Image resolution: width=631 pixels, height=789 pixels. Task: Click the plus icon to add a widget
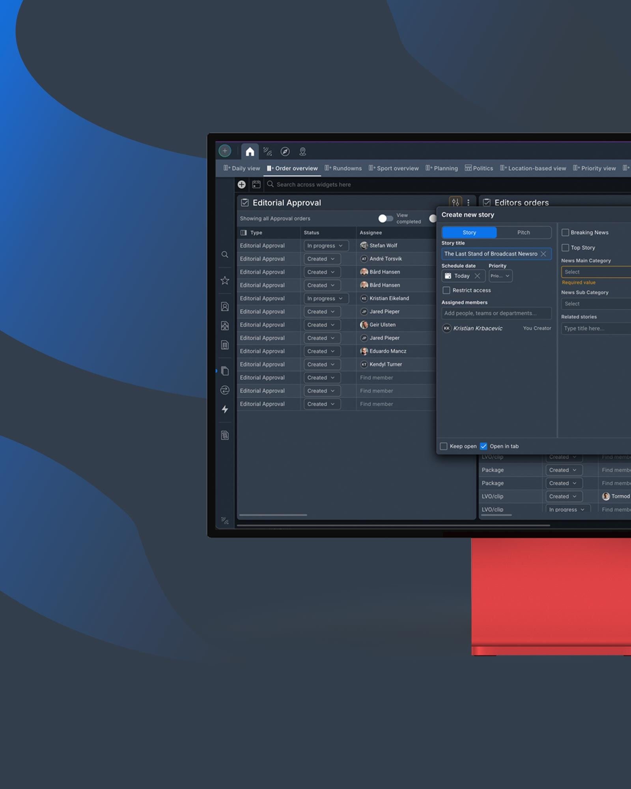(241, 184)
